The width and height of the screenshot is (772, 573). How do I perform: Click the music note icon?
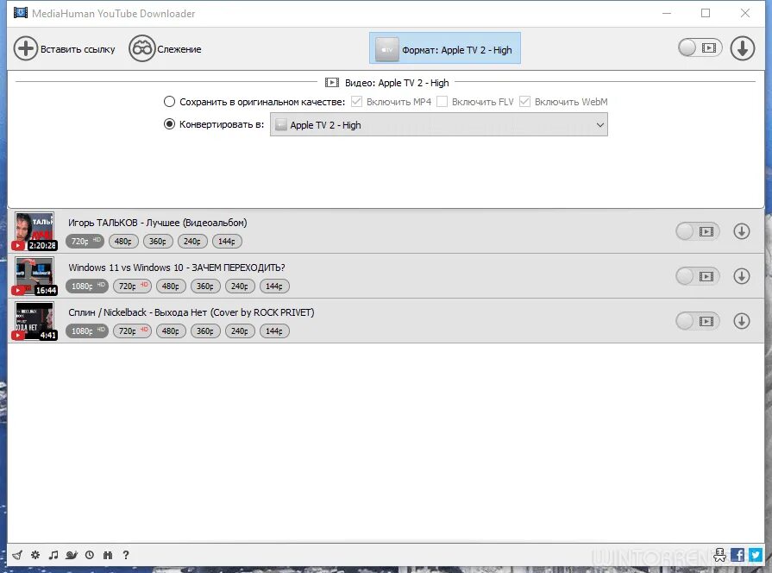(x=53, y=555)
